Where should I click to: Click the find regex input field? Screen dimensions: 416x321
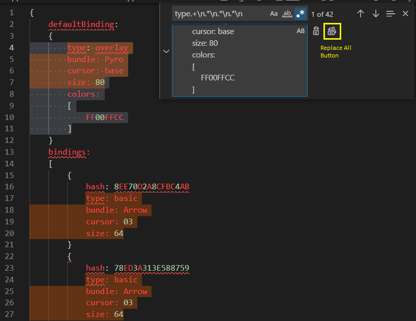[x=219, y=14]
